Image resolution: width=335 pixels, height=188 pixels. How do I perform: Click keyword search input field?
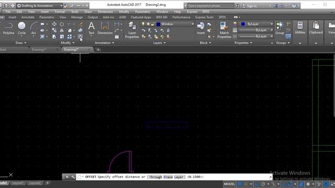[210, 6]
